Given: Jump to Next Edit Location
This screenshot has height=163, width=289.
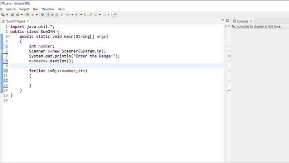Looking at the screenshot, I should click(x=90, y=15).
